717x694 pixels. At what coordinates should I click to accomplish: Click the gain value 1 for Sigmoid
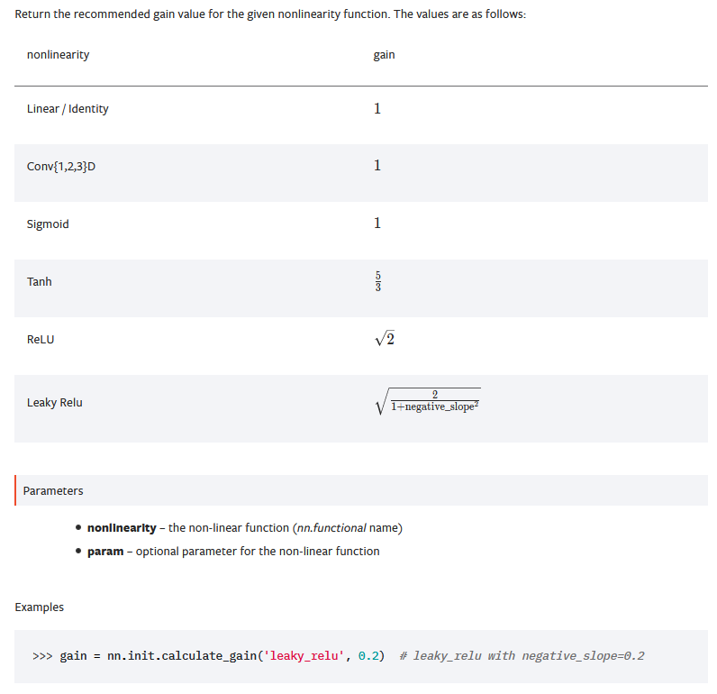377,223
